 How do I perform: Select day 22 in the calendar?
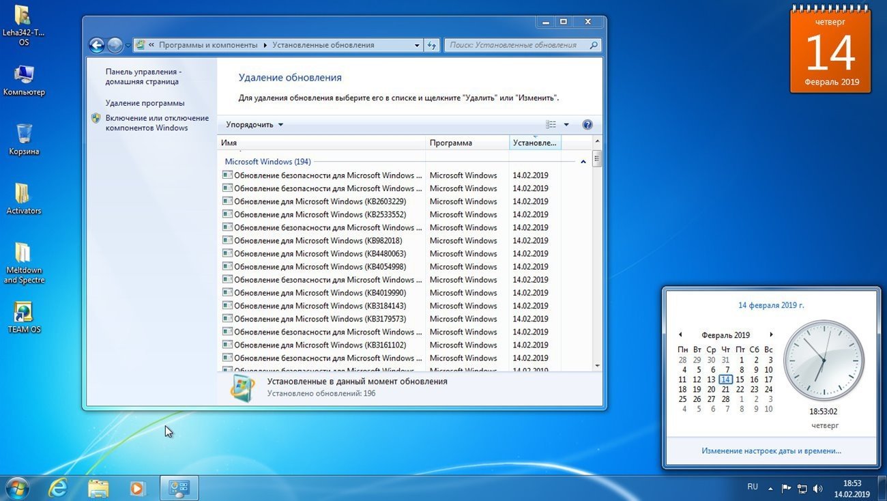point(740,390)
